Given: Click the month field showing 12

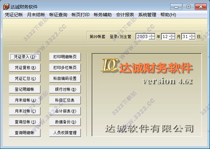Looking at the screenshot, I should [x=165, y=37].
